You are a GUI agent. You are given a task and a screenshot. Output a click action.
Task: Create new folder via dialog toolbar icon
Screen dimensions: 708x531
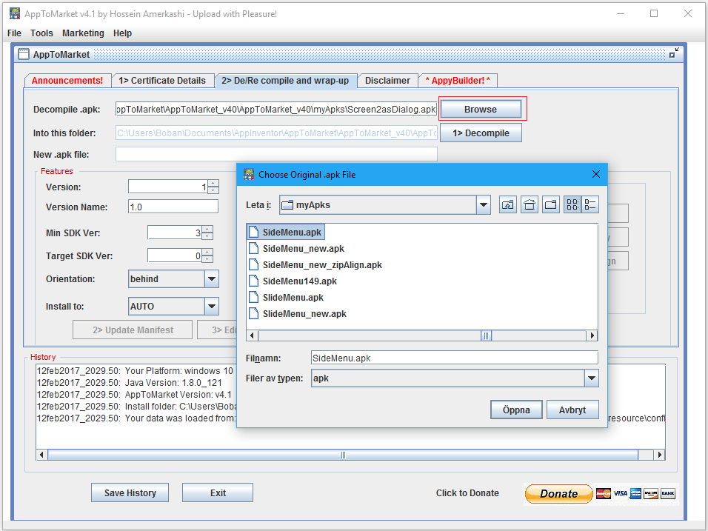[551, 204]
